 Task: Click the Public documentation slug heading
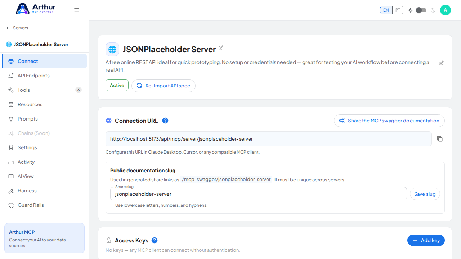[x=143, y=171]
